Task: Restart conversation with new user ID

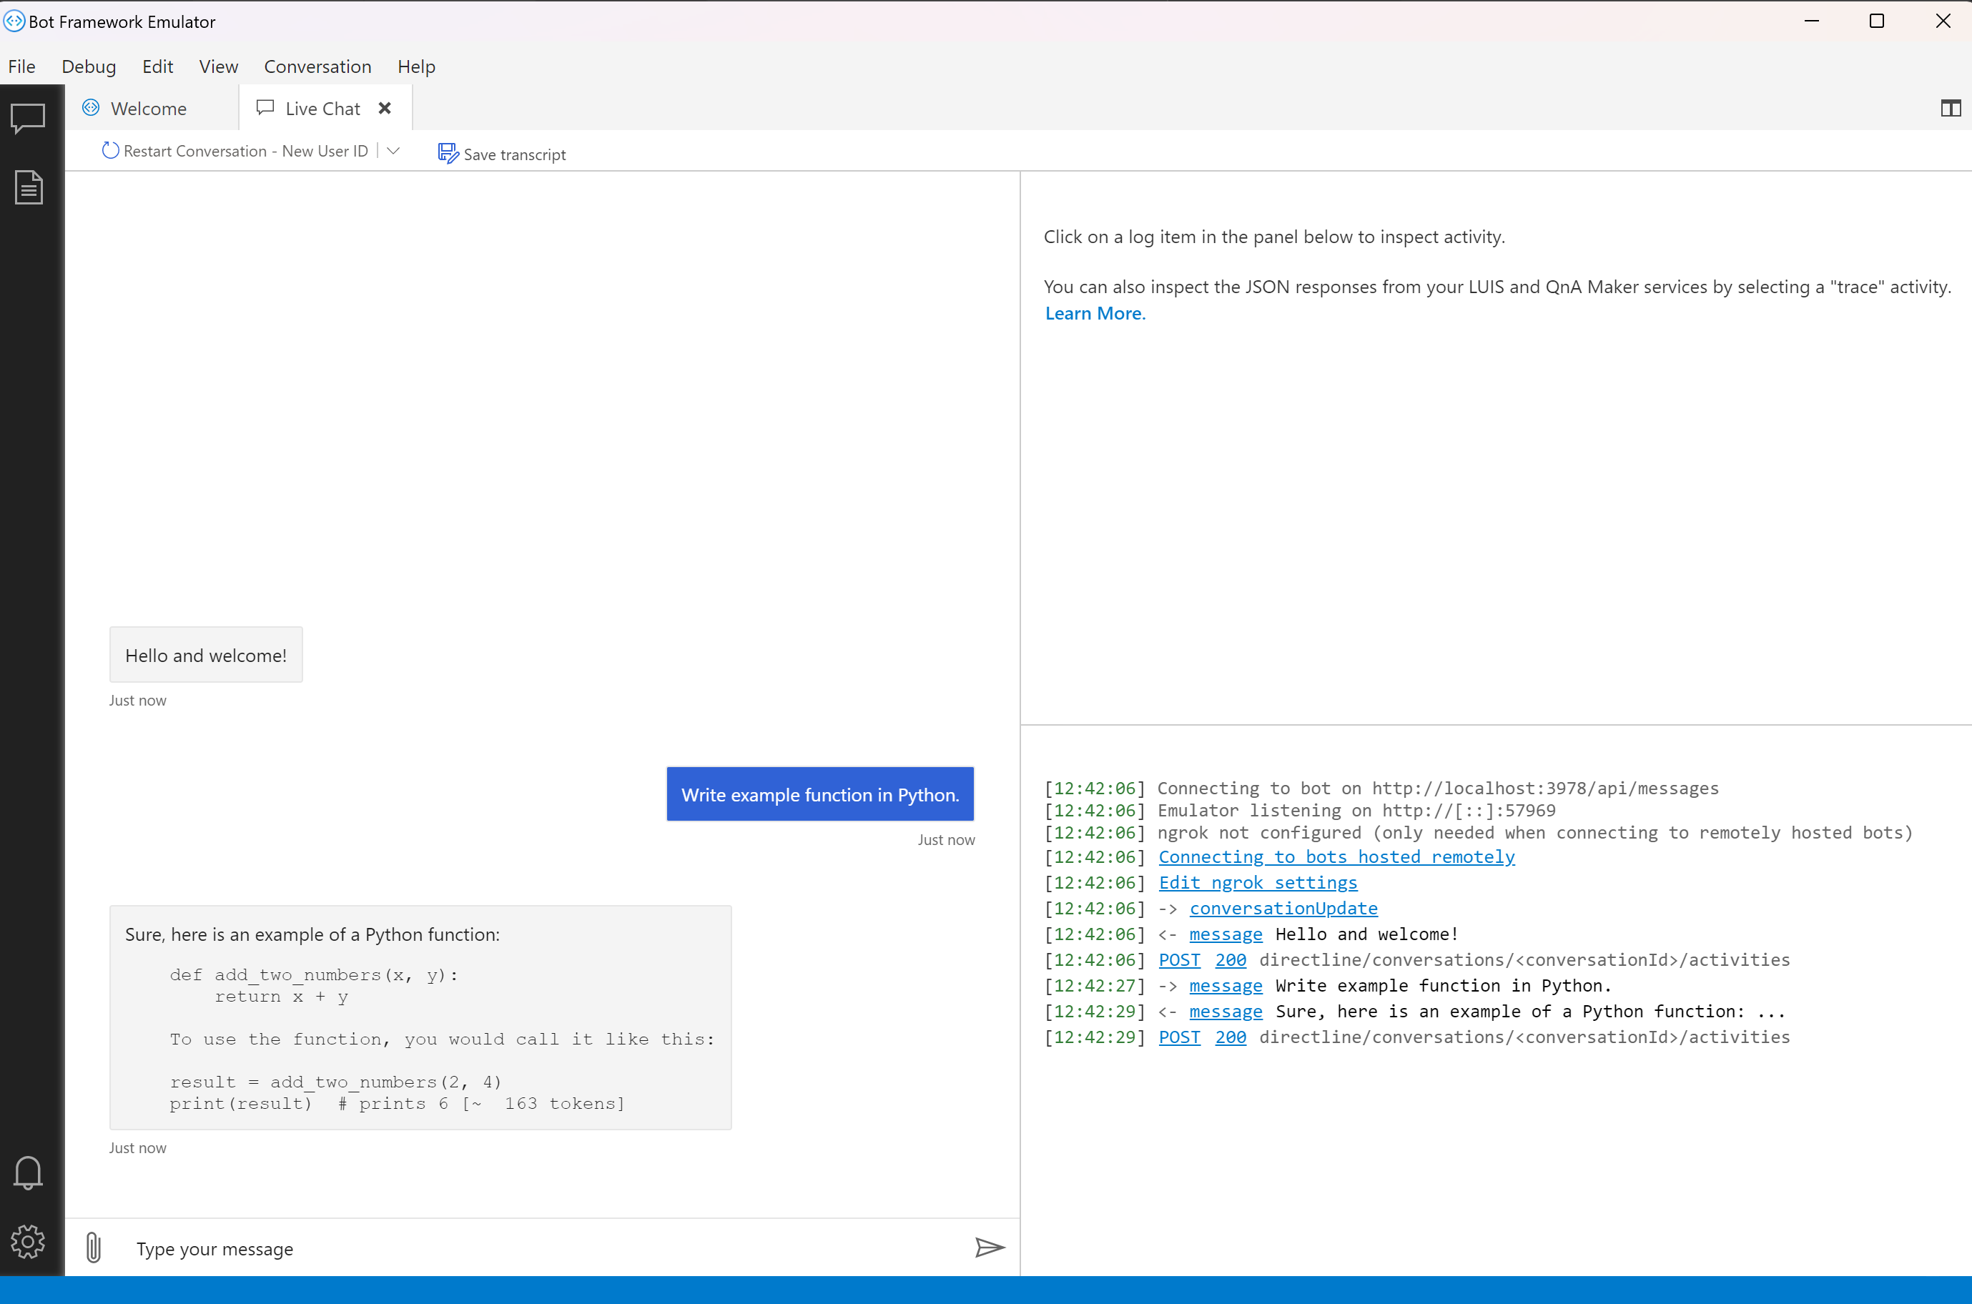Action: tap(235, 151)
